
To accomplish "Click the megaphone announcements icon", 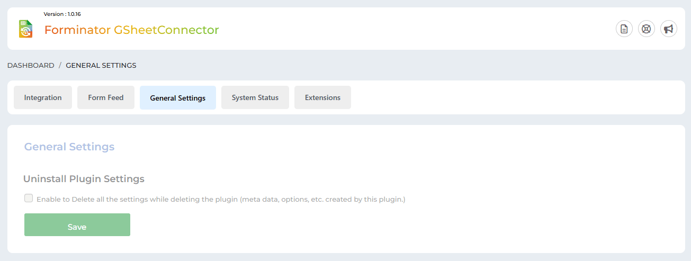I will coord(669,29).
